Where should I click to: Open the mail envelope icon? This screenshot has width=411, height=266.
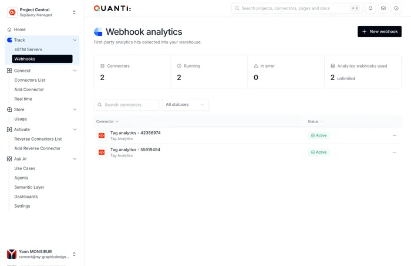[383, 8]
